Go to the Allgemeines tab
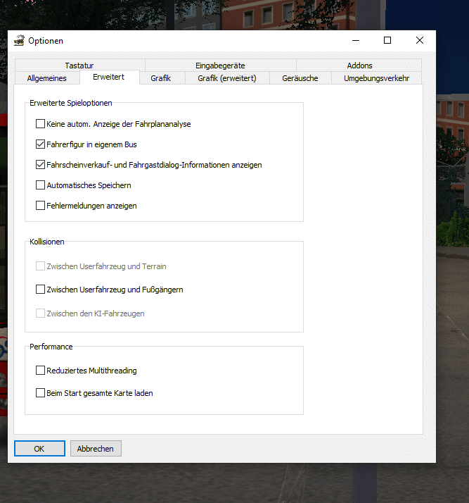This screenshot has height=503, width=469. tap(47, 78)
